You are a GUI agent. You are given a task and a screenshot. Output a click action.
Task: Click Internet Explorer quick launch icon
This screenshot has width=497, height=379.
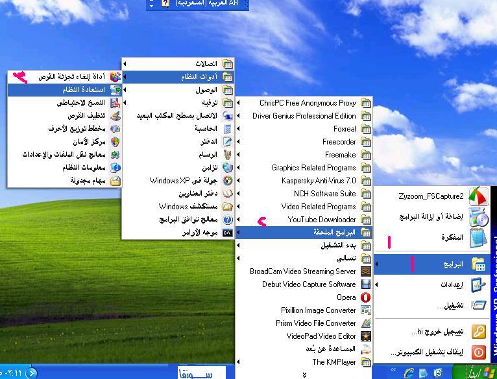[409, 373]
